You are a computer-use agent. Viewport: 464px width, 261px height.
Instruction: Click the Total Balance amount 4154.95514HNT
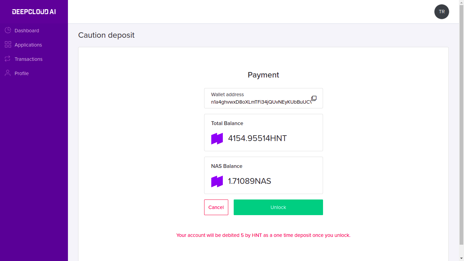coord(257,138)
